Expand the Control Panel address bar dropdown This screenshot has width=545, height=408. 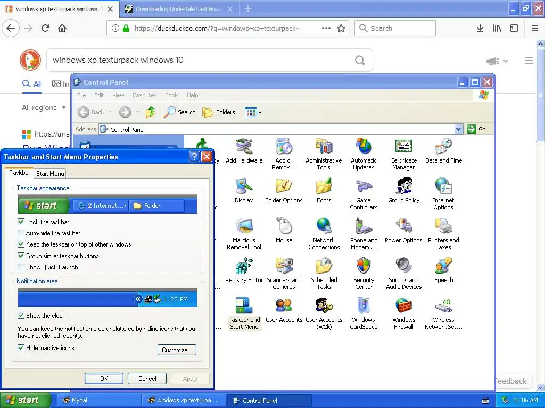[x=458, y=129]
